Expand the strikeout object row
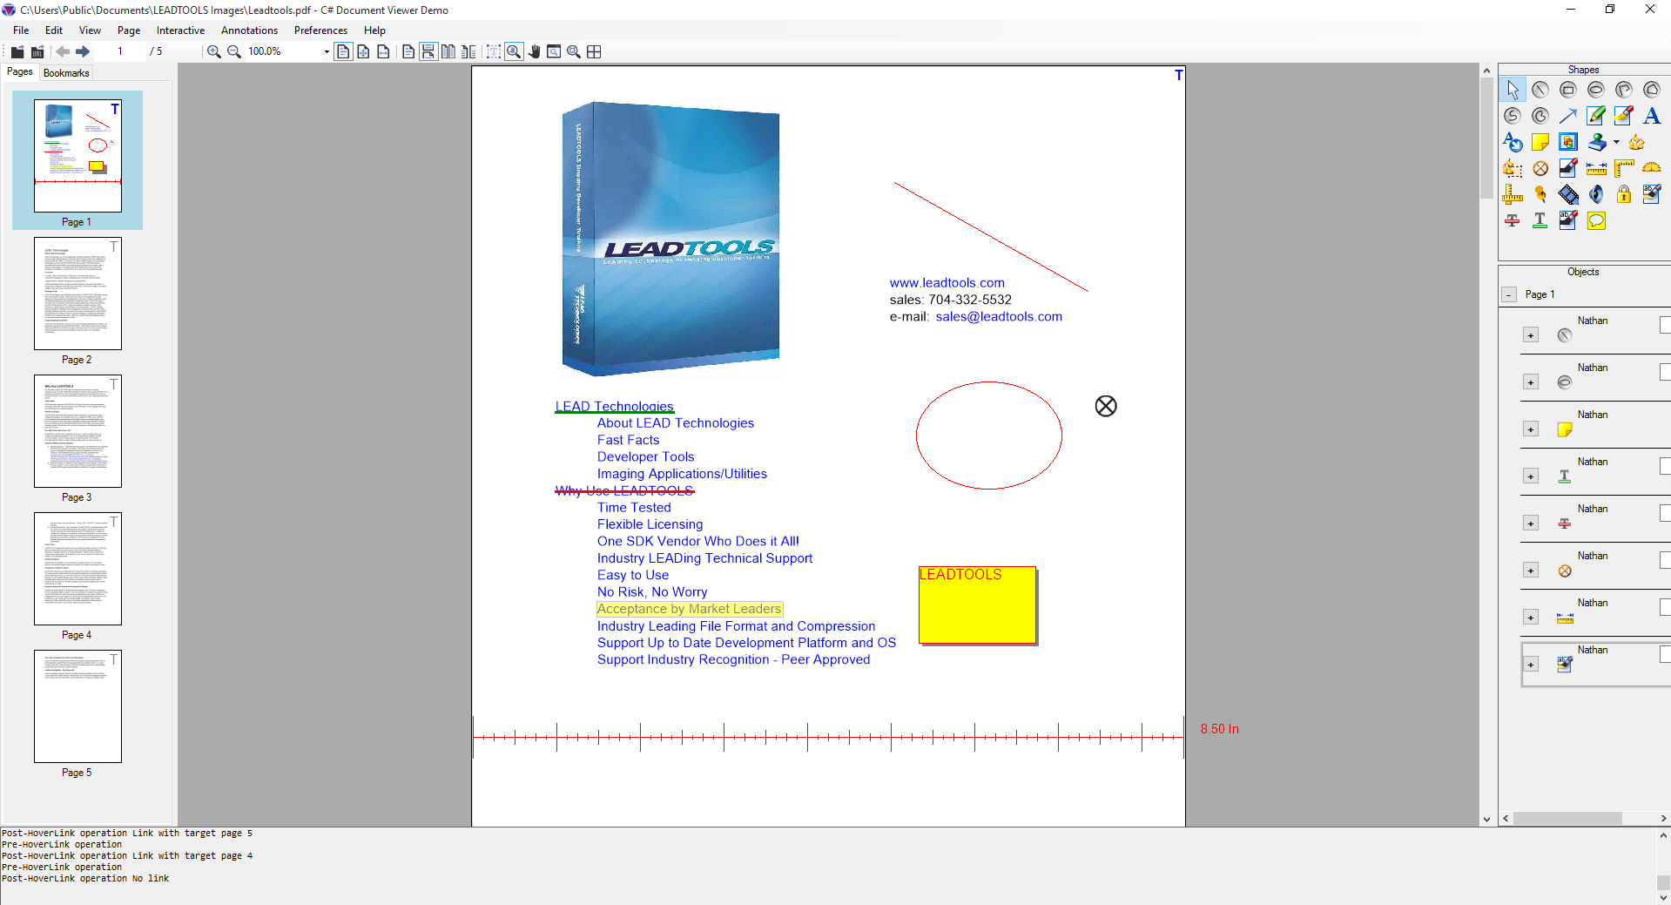Screen dimensions: 1671x905 click(x=1531, y=523)
